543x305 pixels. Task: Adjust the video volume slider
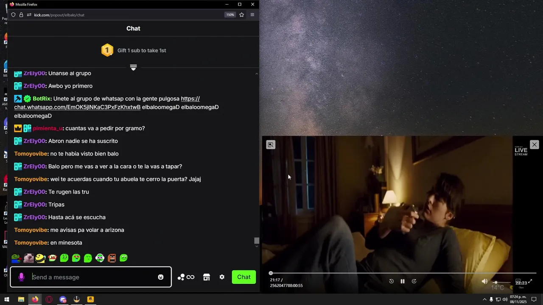click(x=501, y=282)
